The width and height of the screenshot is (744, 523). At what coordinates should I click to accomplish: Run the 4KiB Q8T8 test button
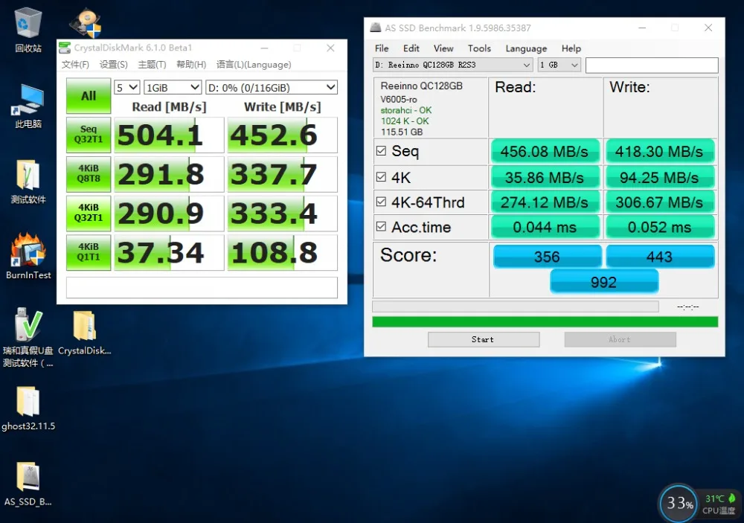(89, 173)
